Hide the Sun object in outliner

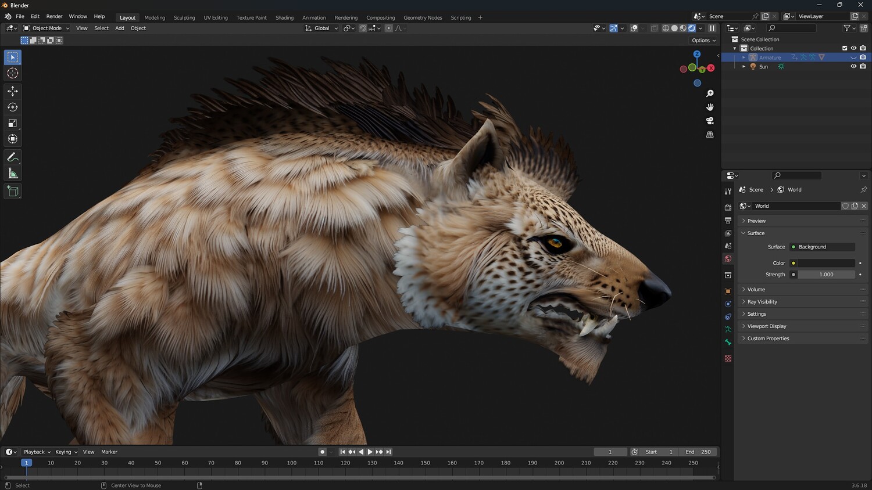[x=853, y=67]
